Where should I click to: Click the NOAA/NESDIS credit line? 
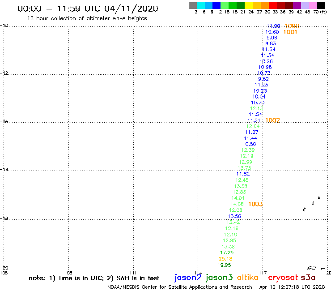pos(180,287)
